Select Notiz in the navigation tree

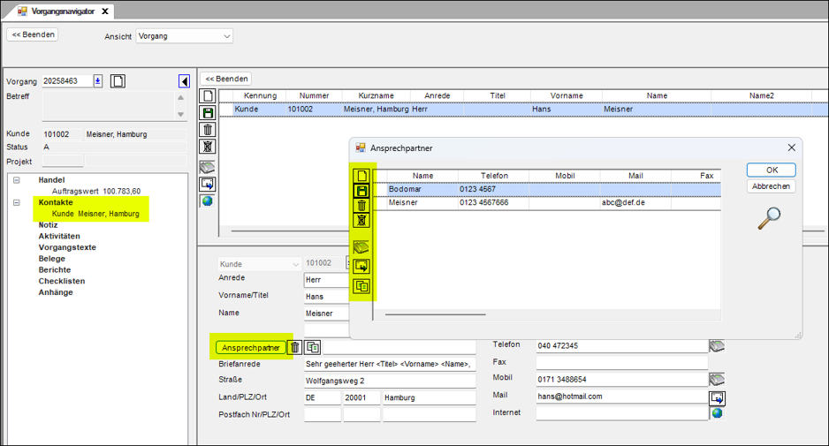point(48,225)
